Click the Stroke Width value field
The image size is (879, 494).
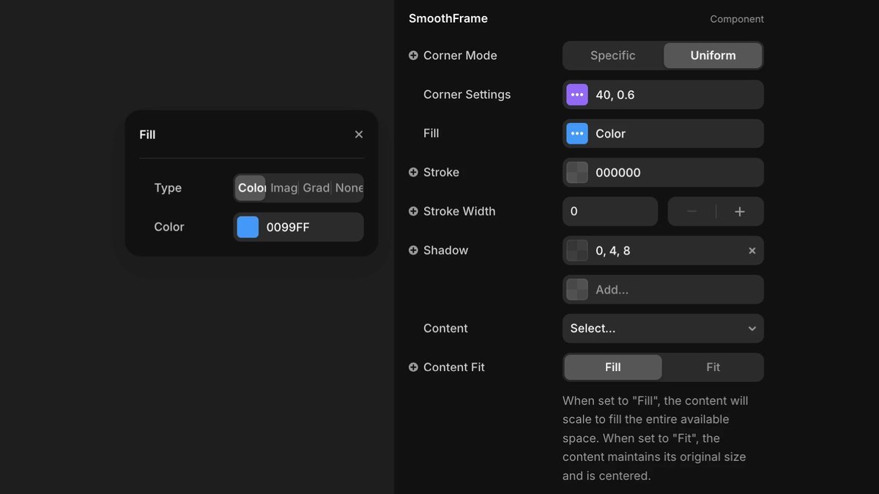[x=610, y=212]
